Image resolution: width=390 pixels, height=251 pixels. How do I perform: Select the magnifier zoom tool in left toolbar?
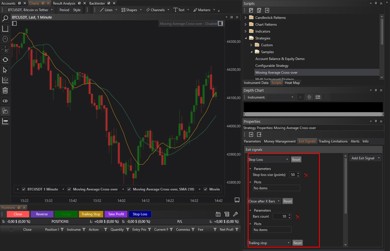coord(5,19)
